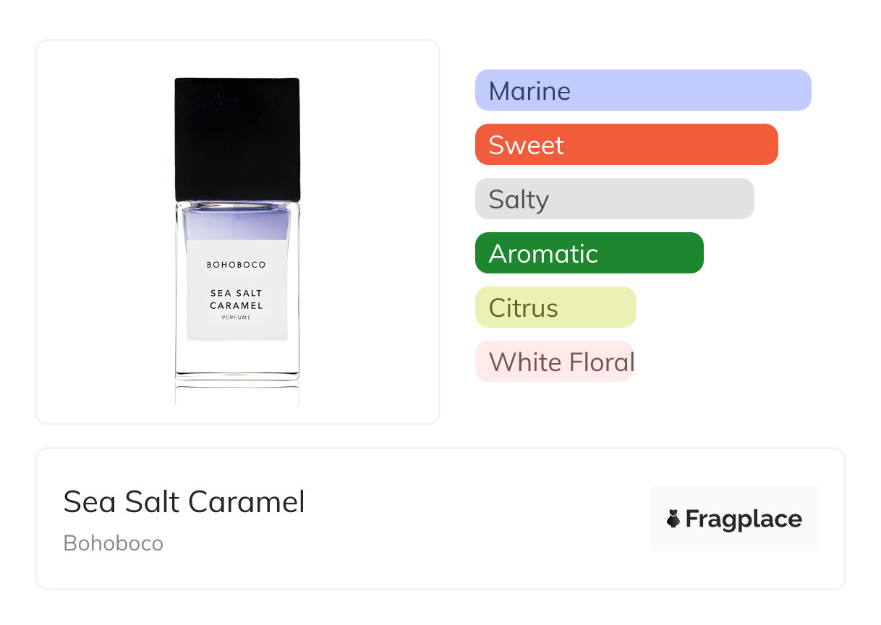The image size is (881, 625).
Task: Click the black cap of the perfume bottle
Action: 237,137
